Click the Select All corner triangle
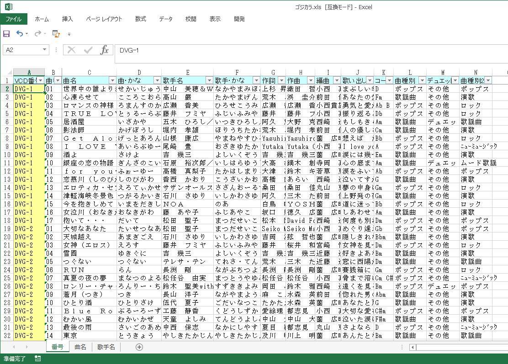 pyautogui.click(x=9, y=72)
